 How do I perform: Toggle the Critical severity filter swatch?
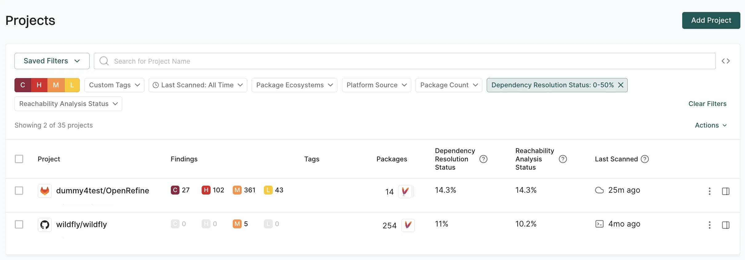click(23, 85)
